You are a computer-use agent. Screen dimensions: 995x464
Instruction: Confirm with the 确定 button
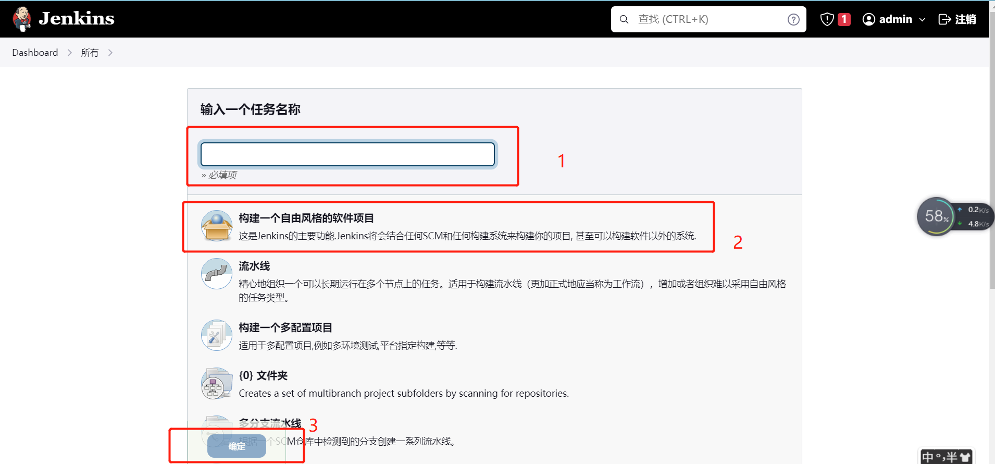237,446
